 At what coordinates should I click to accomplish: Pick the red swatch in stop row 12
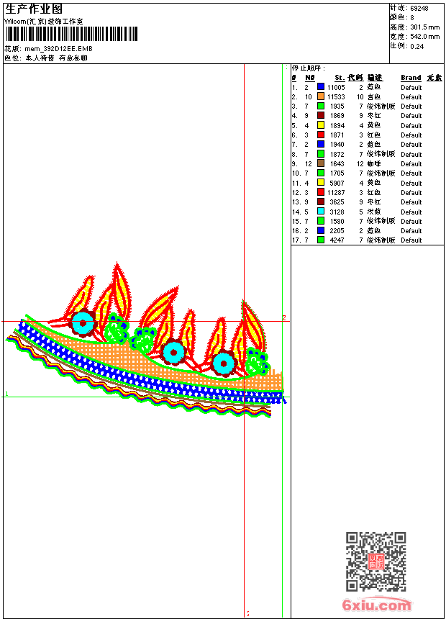click(x=321, y=192)
